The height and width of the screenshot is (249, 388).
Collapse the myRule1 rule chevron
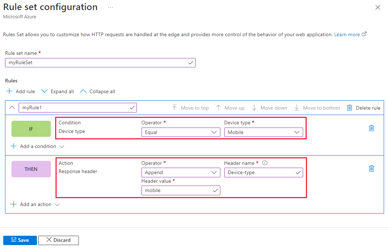click(x=12, y=107)
